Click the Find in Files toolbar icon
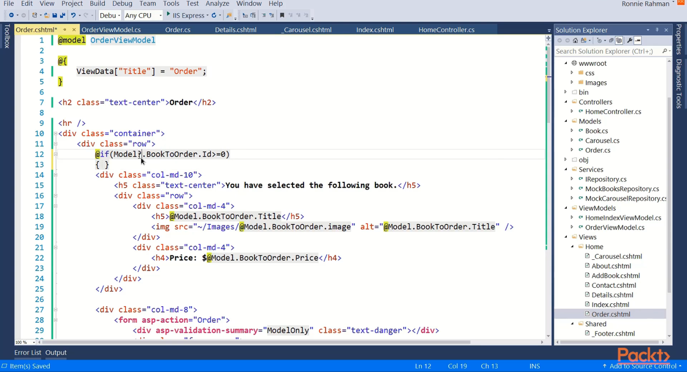Image resolution: width=687 pixels, height=372 pixels. 229,15
